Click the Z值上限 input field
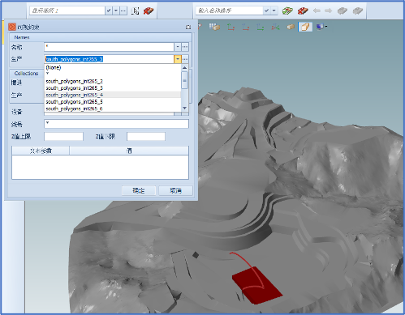This screenshot has width=405, height=315. coord(63,137)
